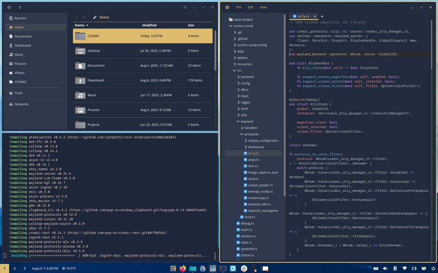Open Firefox from the taskbar
438x273 pixels.
pyautogui.click(x=183, y=268)
